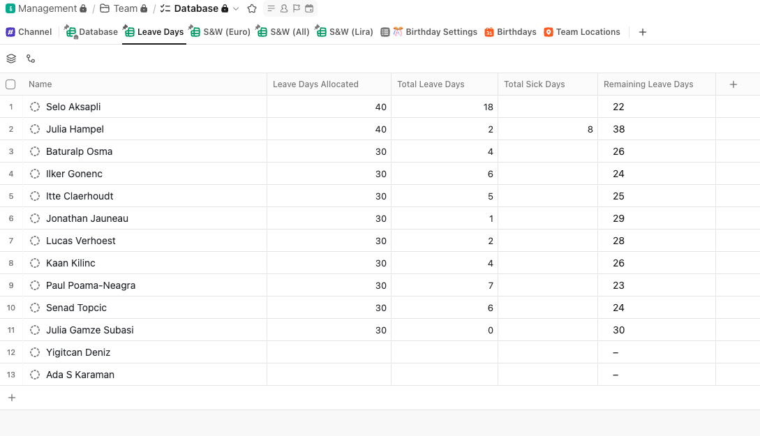Add a new view tab
The height and width of the screenshot is (436, 760).
[643, 32]
